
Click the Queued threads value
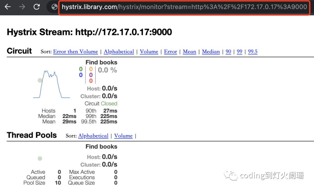pyautogui.click(x=59, y=178)
